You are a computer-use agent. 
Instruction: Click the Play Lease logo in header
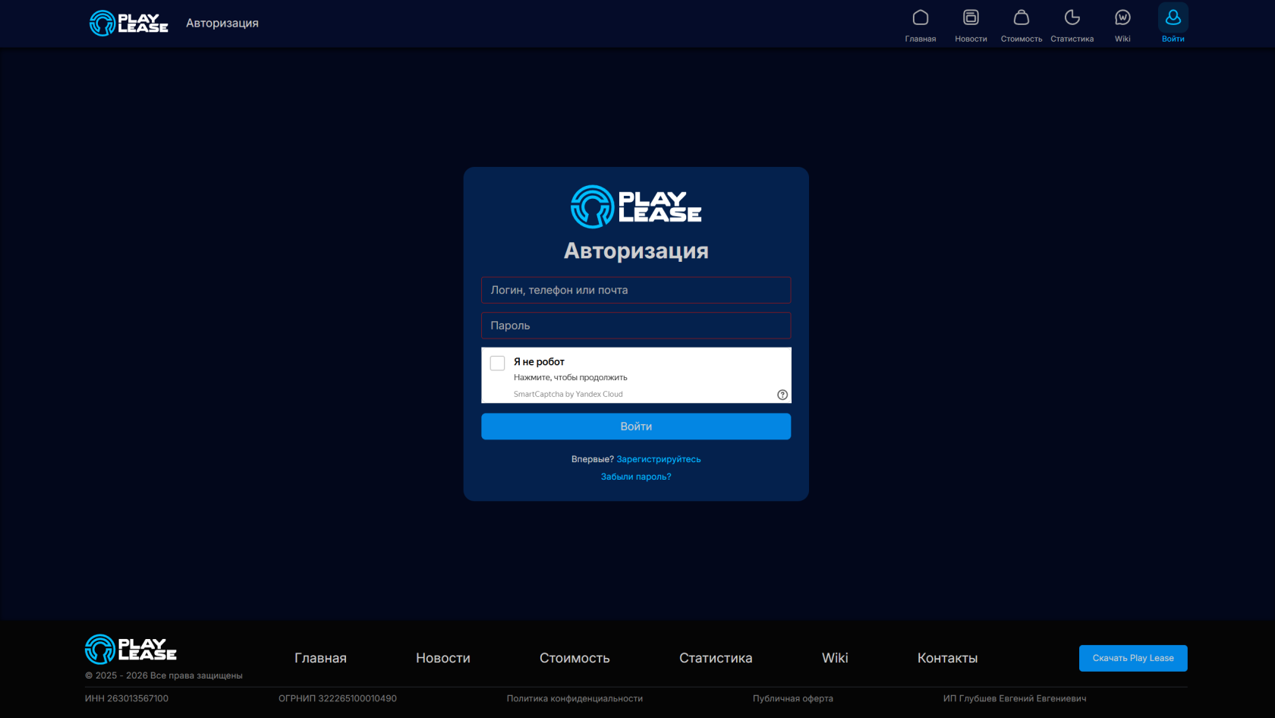click(129, 23)
